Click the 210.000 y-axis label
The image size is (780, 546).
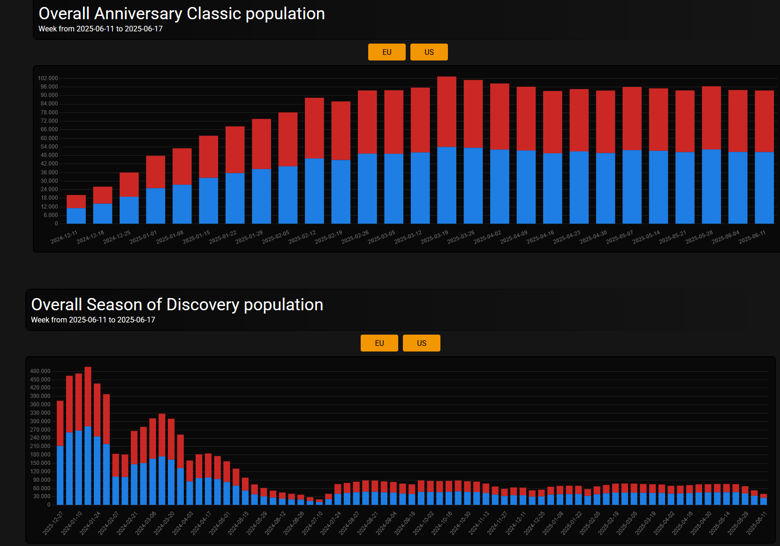point(40,446)
